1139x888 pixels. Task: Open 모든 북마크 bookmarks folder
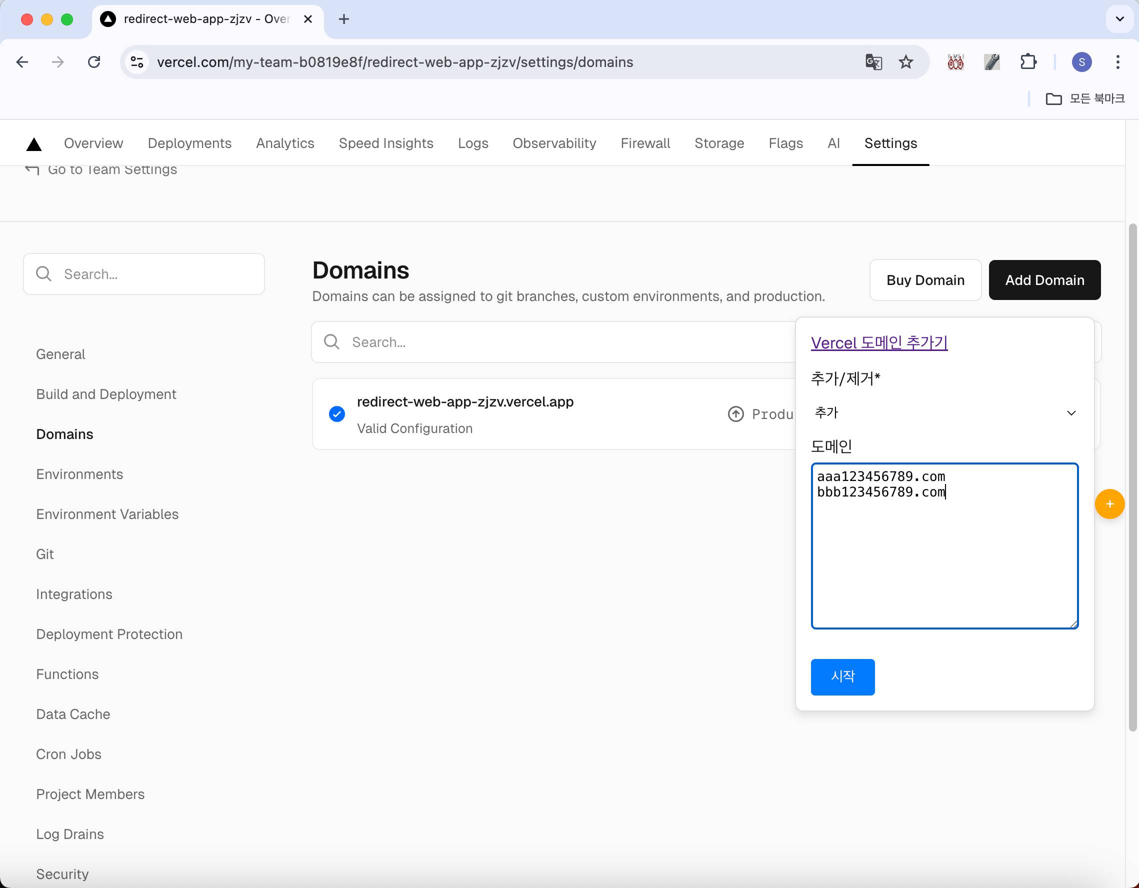[1085, 98]
